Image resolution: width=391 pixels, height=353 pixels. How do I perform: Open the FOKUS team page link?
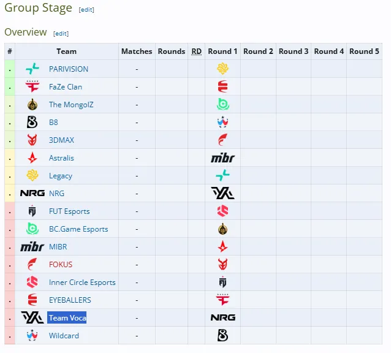pyautogui.click(x=61, y=265)
